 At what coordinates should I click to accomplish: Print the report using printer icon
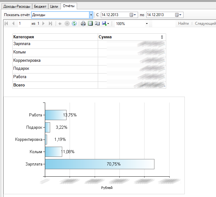click(83, 23)
